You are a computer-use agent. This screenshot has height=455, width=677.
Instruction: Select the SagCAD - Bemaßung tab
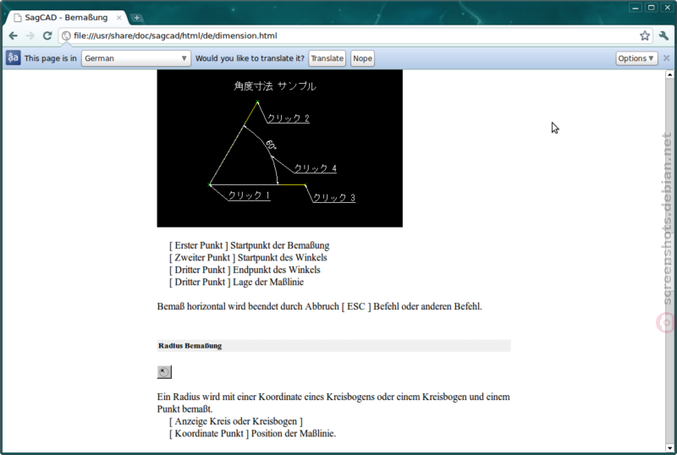click(66, 18)
